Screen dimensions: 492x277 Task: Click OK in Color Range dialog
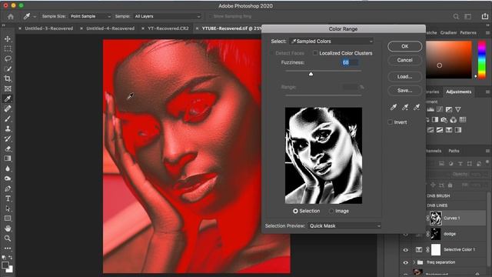[405, 46]
